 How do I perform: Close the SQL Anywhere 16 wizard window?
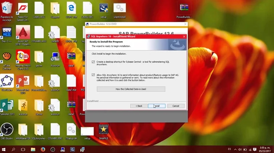184,36
